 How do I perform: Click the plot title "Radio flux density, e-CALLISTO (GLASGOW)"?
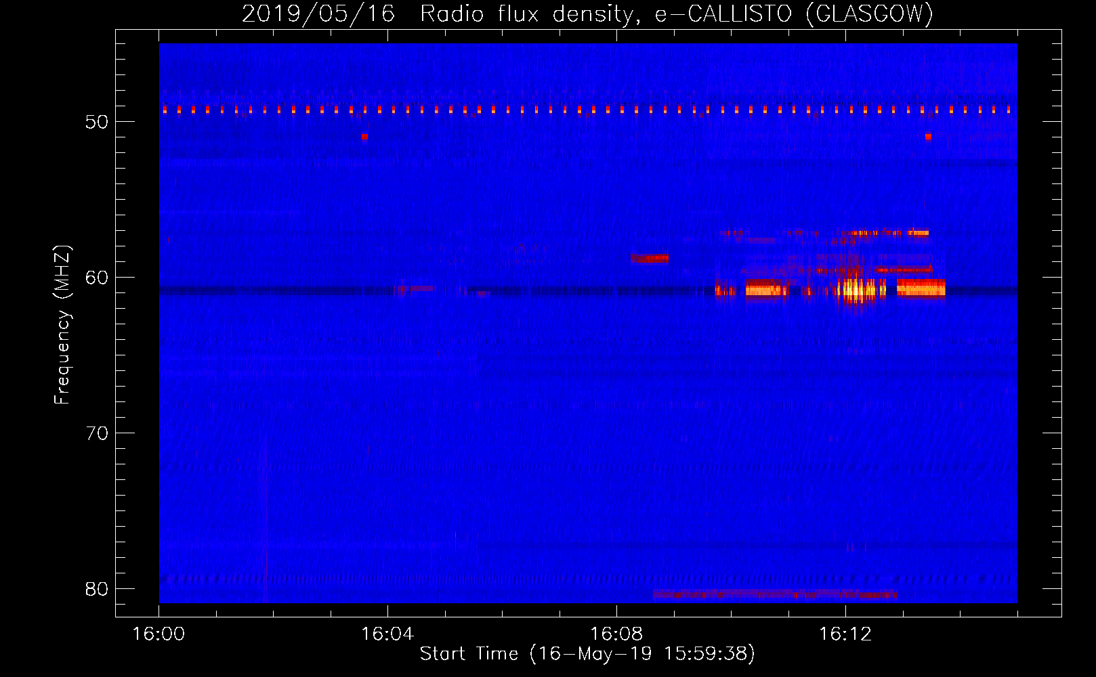[x=677, y=14]
